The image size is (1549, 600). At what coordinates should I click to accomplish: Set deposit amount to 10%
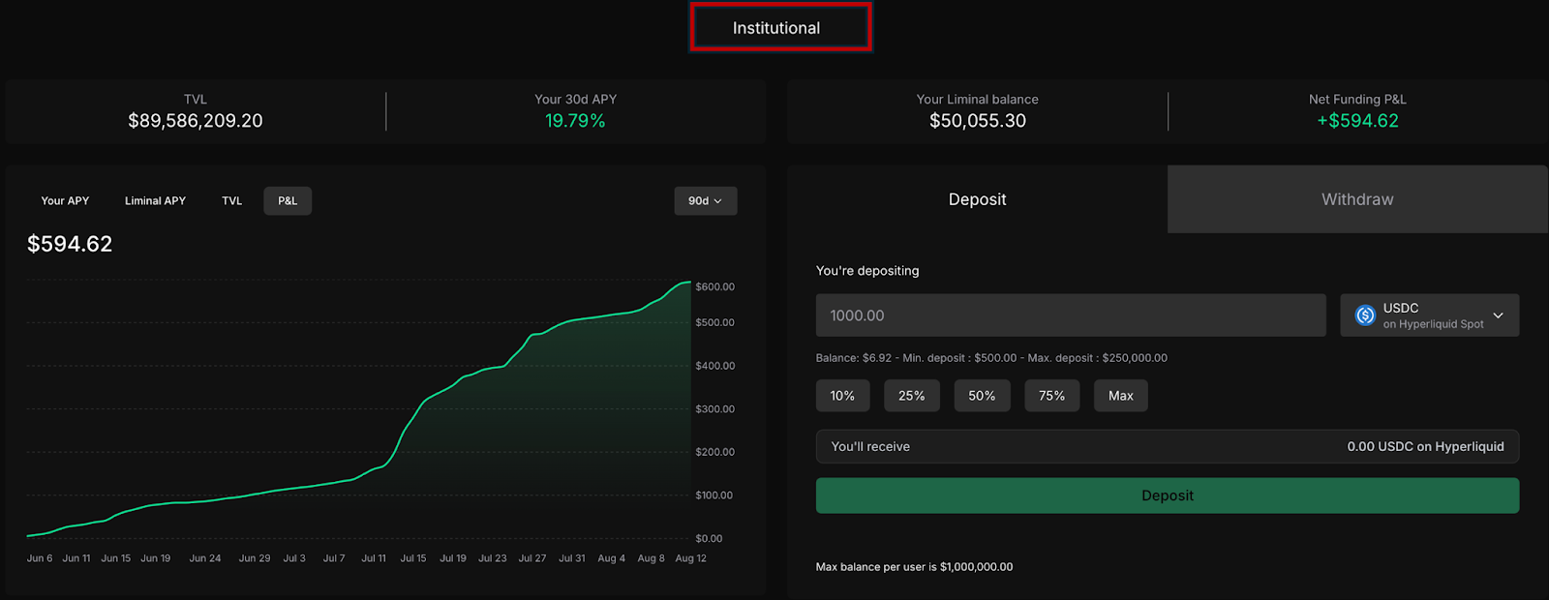point(842,396)
